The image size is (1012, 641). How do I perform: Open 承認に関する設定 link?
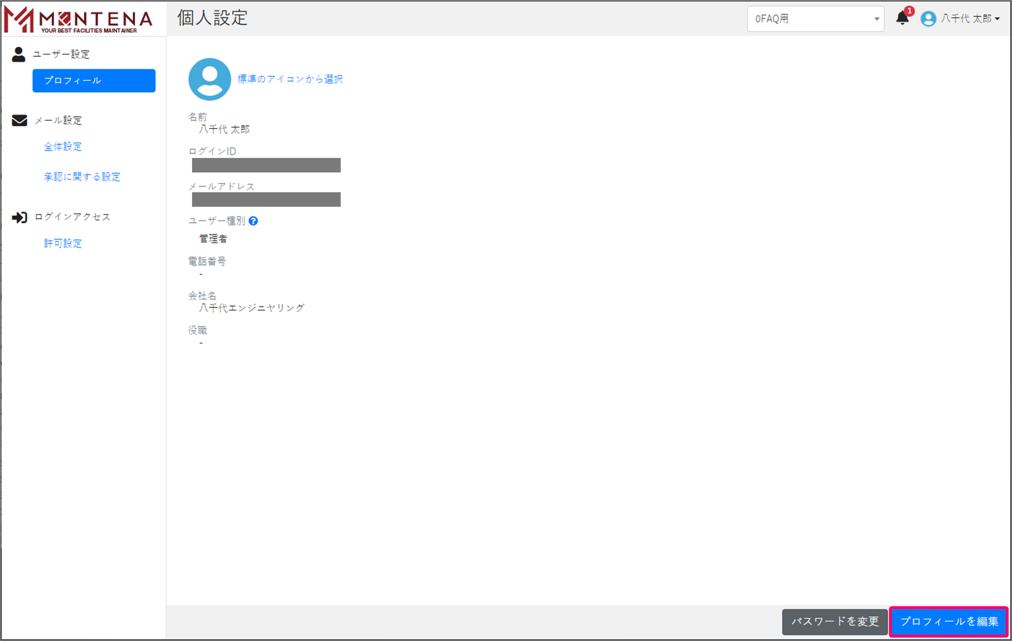(82, 177)
